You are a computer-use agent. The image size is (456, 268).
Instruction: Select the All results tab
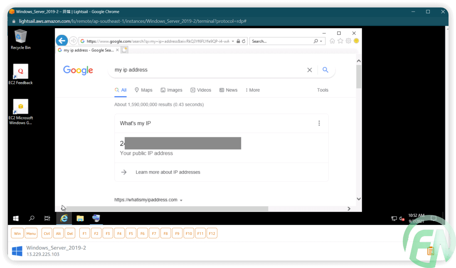(x=121, y=90)
